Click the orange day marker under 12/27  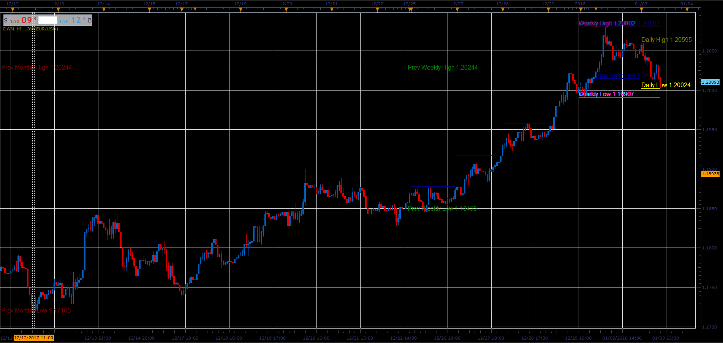(457, 10)
